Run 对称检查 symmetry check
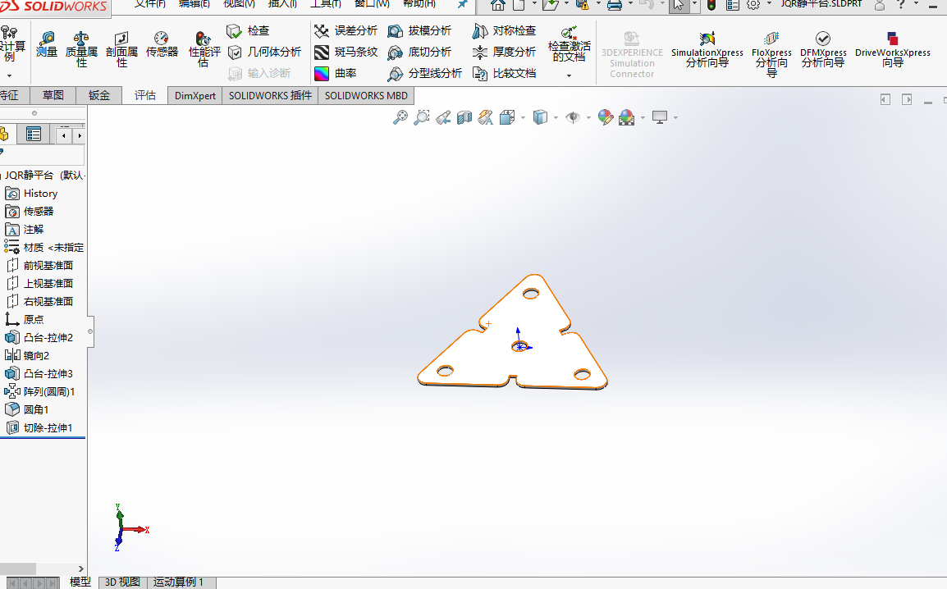This screenshot has height=589, width=947. 505,31
